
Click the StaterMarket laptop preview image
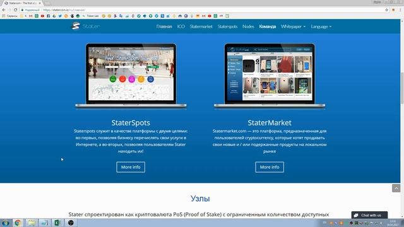point(270,76)
